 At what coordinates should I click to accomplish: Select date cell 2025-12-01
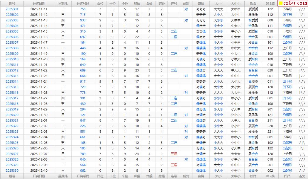pyautogui.click(x=39, y=120)
